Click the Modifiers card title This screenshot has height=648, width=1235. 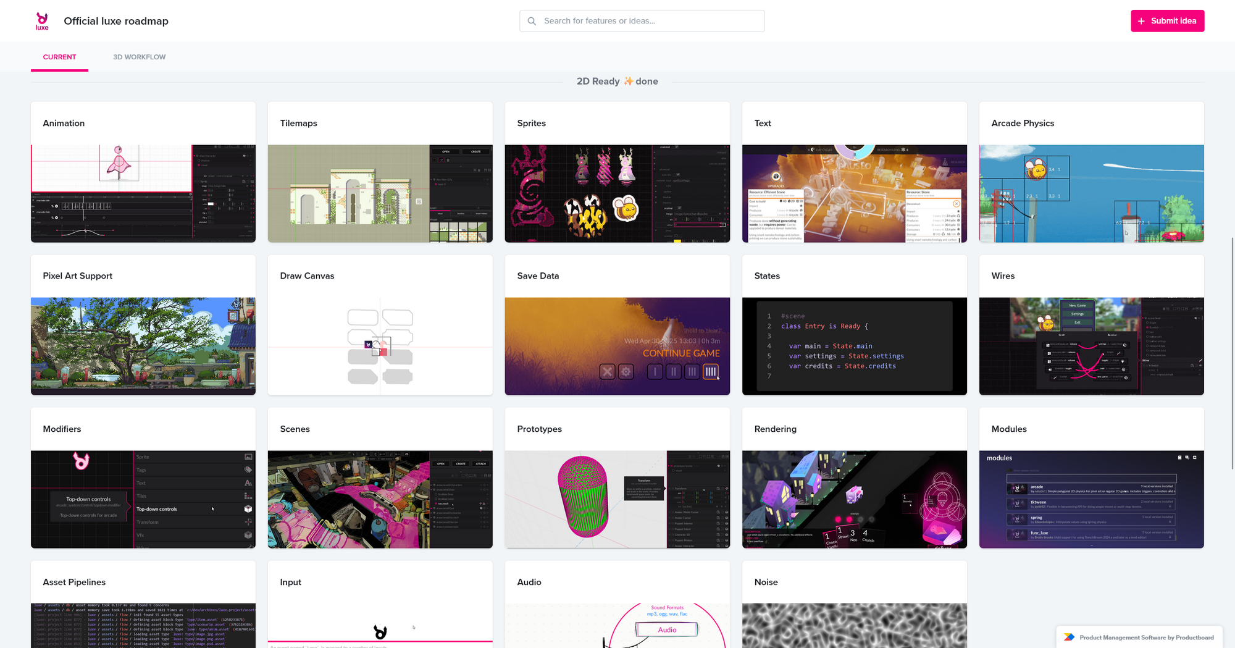pyautogui.click(x=62, y=429)
